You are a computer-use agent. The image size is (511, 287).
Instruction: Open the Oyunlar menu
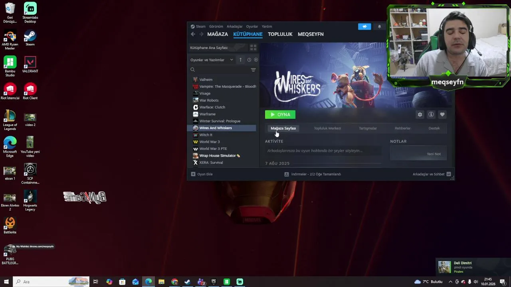252,27
